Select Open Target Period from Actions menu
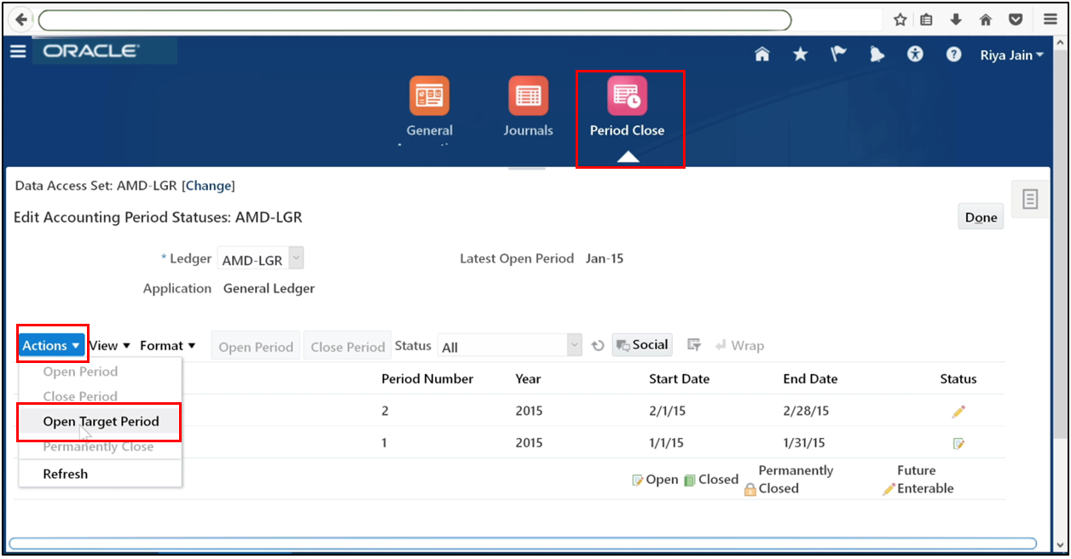 [x=100, y=421]
